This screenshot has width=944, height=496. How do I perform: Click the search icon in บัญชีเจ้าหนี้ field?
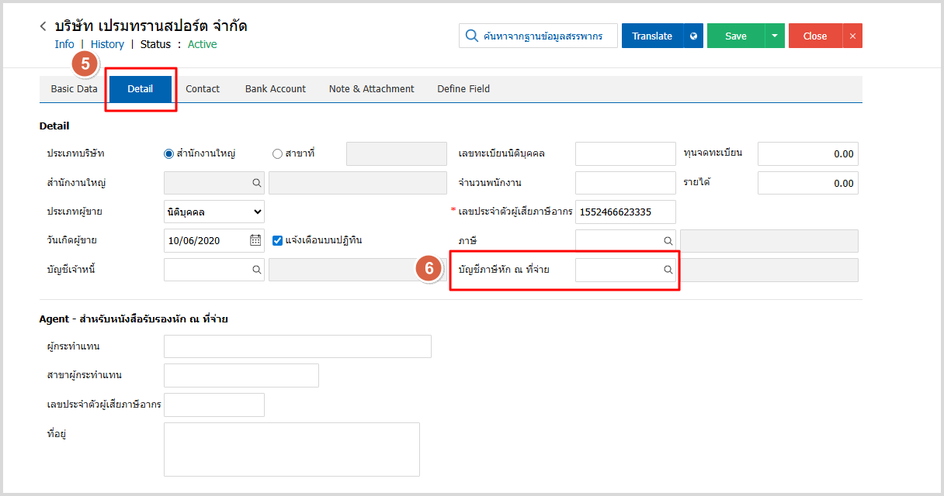pyautogui.click(x=256, y=270)
